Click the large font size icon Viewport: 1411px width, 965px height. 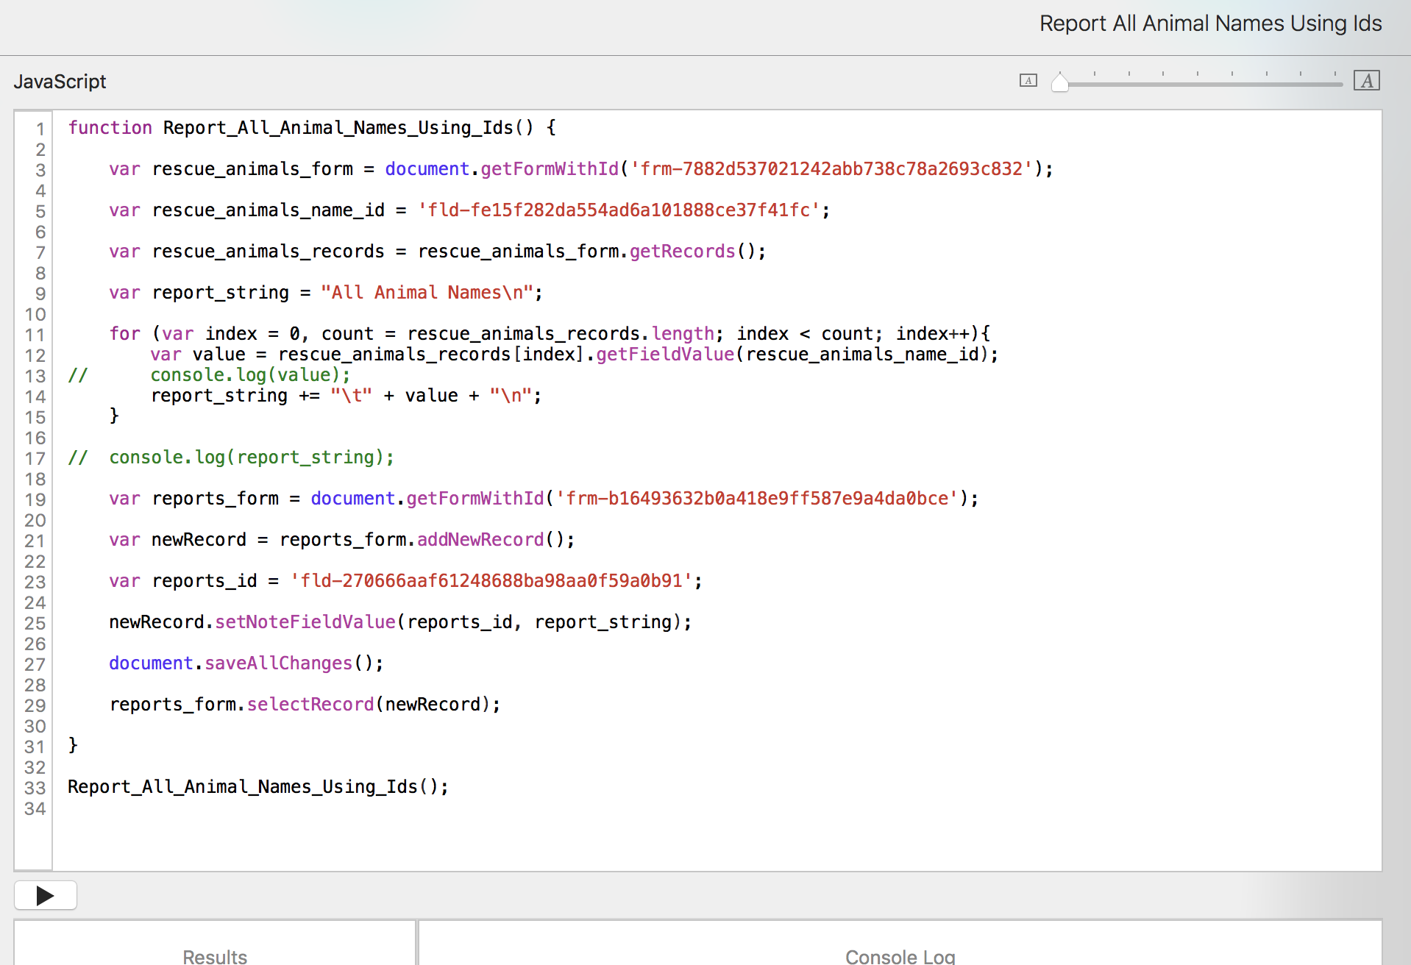tap(1366, 81)
